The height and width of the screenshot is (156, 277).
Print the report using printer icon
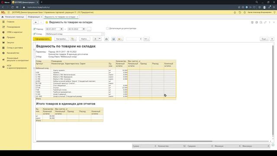(106, 39)
